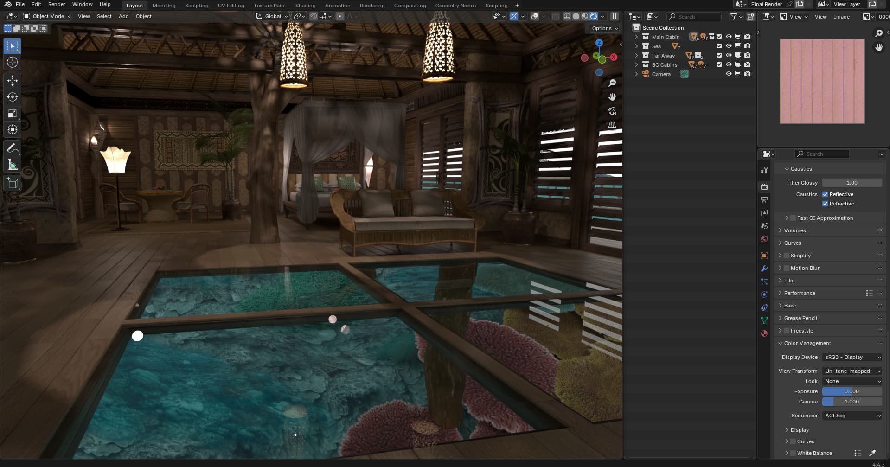Open the Render menu

point(57,4)
